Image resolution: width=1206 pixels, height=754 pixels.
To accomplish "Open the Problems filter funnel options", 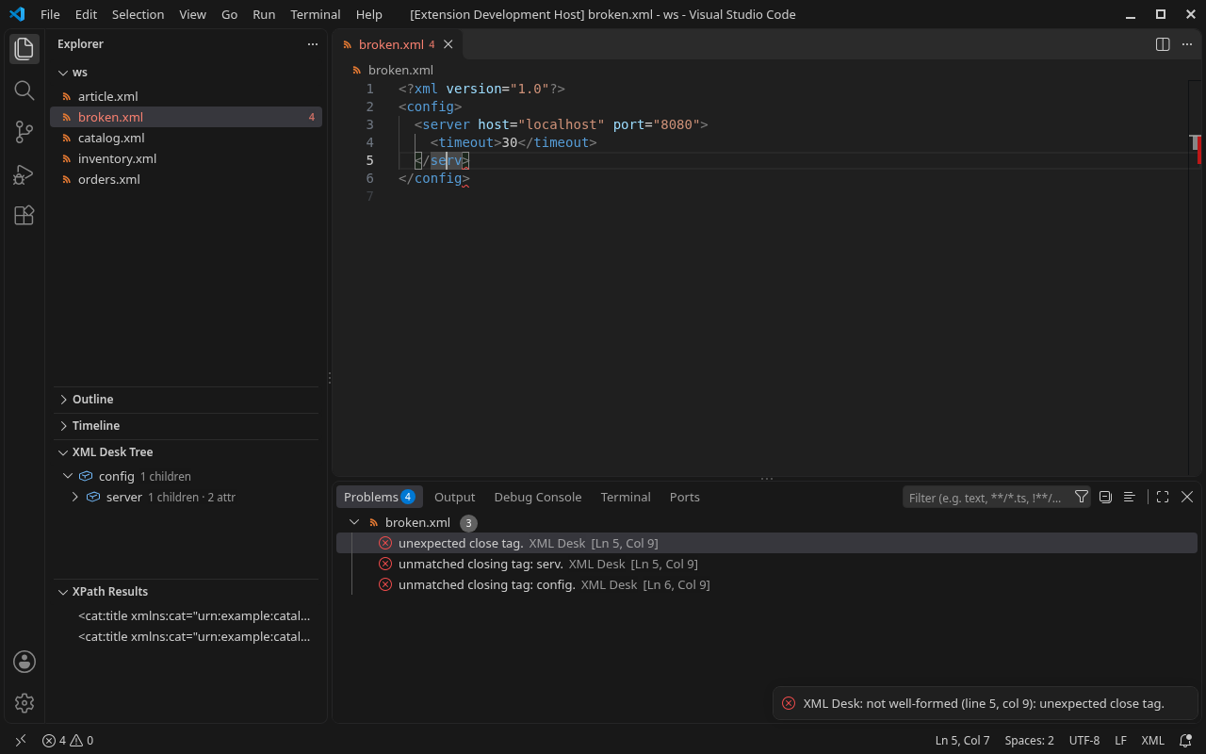I will 1082,497.
